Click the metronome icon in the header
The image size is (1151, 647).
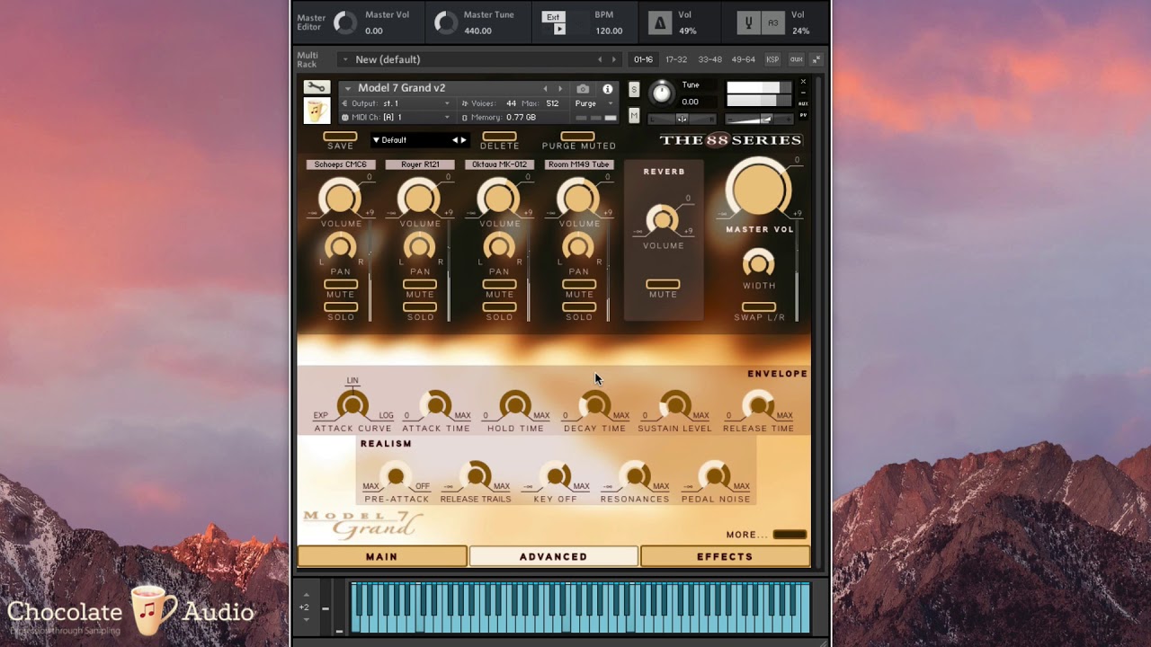[x=661, y=22]
